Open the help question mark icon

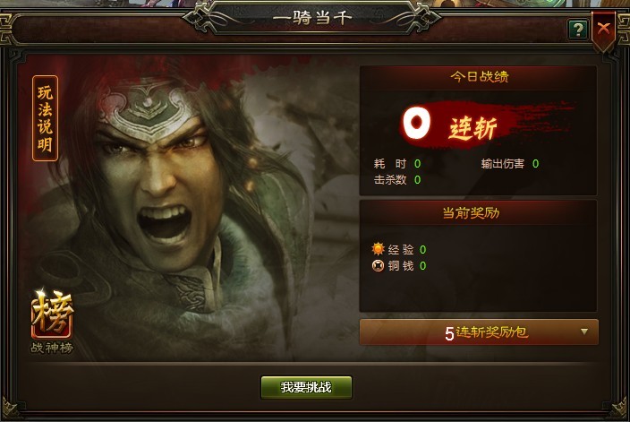578,30
